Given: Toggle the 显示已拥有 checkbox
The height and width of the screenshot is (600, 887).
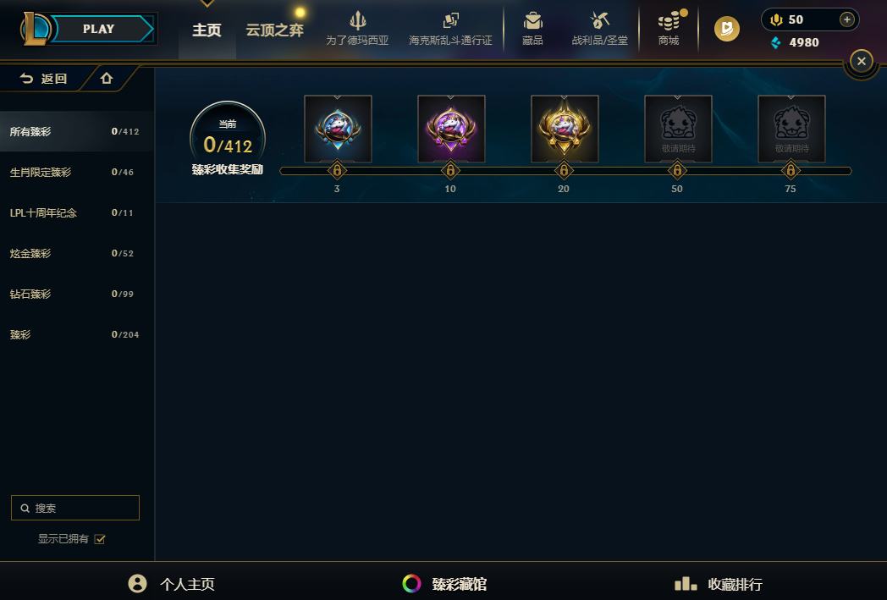Looking at the screenshot, I should click(x=100, y=539).
